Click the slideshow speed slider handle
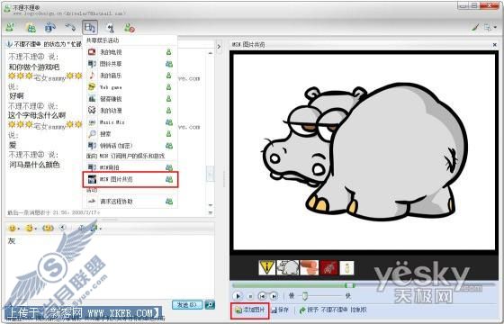Viewport: 504px width, 324px height. pyautogui.click(x=305, y=296)
